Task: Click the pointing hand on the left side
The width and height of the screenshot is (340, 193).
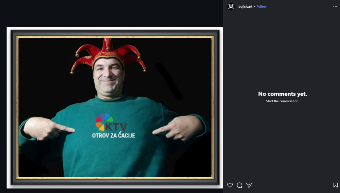Action: 48,129
